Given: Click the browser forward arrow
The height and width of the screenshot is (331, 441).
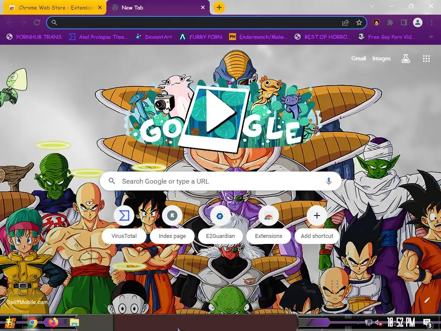Looking at the screenshot, I should pos(23,22).
